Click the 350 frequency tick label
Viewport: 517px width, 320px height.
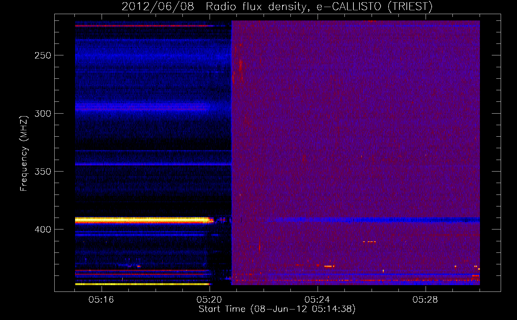43,172
